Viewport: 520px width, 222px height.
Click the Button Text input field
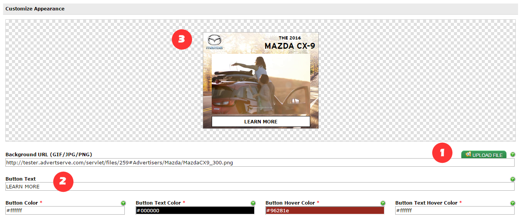260,186
